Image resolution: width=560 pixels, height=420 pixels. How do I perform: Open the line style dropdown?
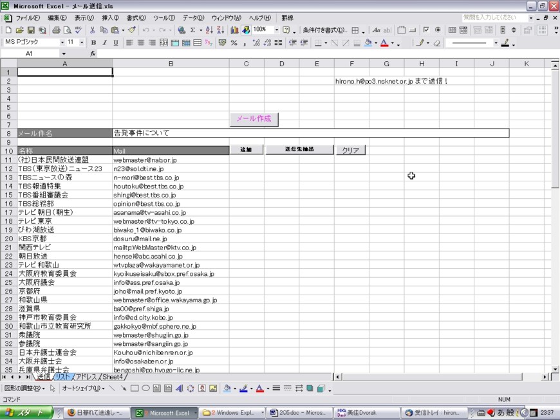(496, 43)
